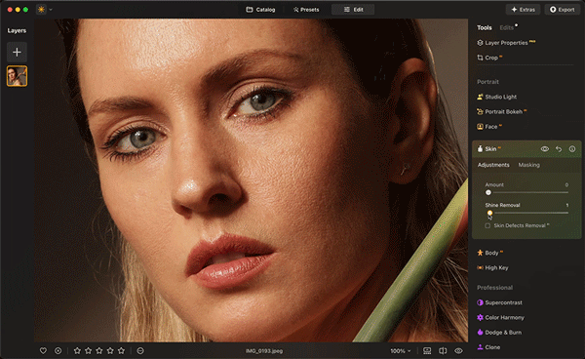The height and width of the screenshot is (359, 585).
Task: Rate photo five stars
Action: coord(121,351)
